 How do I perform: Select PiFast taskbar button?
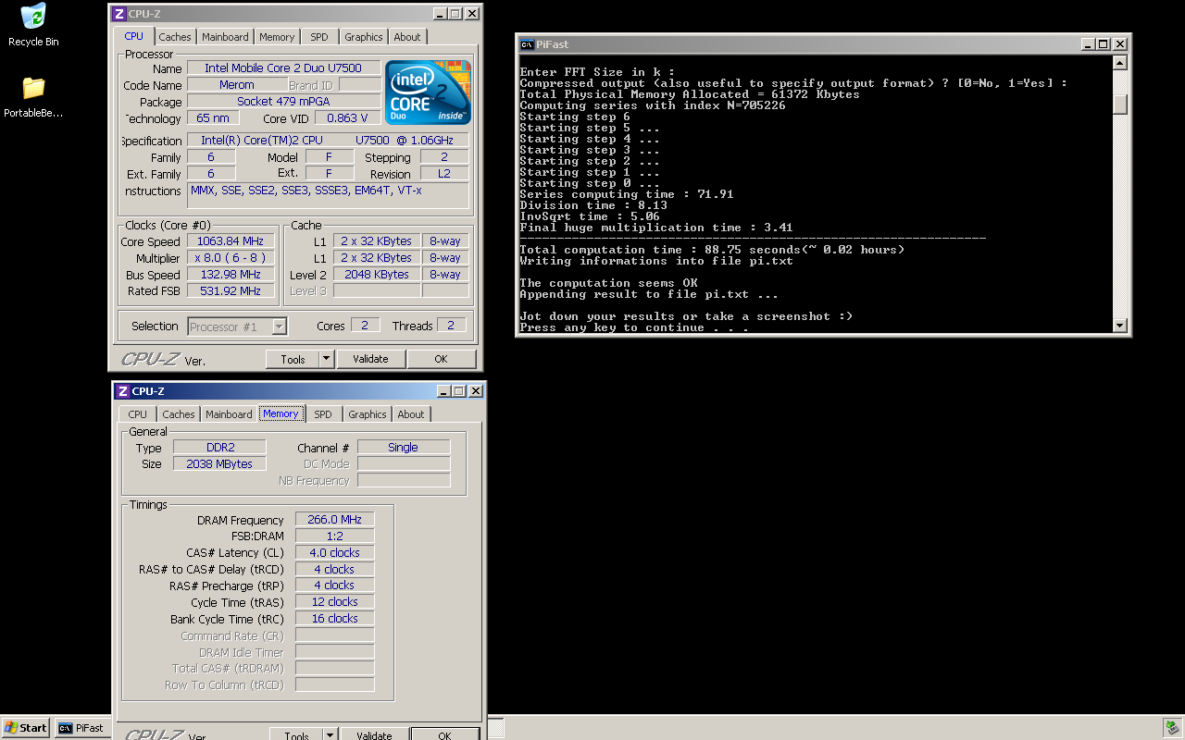coord(81,728)
